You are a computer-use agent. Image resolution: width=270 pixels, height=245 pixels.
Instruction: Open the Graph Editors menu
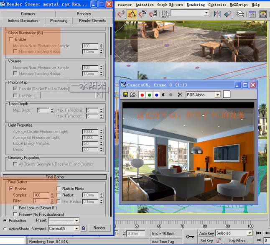click(x=170, y=5)
